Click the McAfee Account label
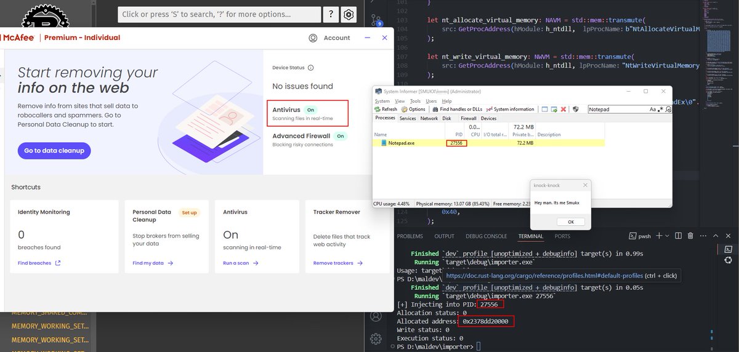This screenshot has width=739, height=352. 337,38
